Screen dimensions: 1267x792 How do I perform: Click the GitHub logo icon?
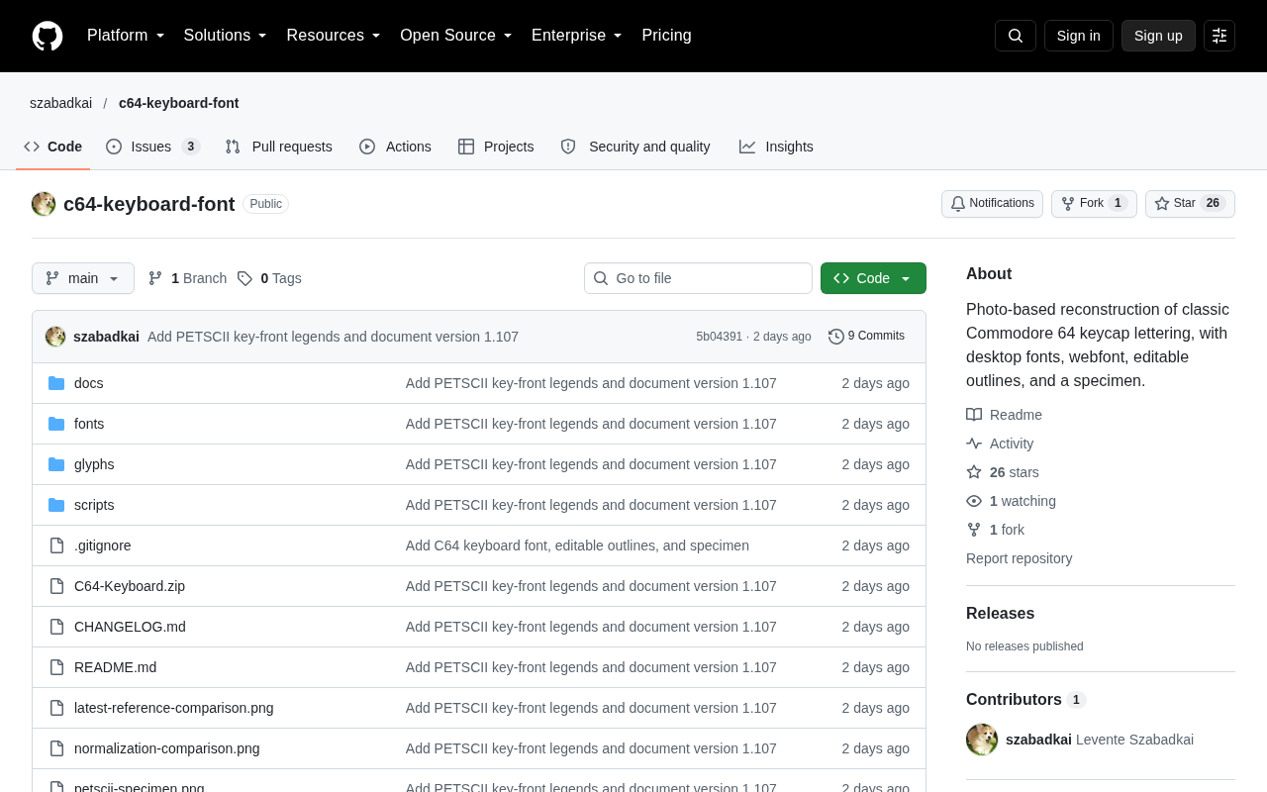tap(48, 36)
